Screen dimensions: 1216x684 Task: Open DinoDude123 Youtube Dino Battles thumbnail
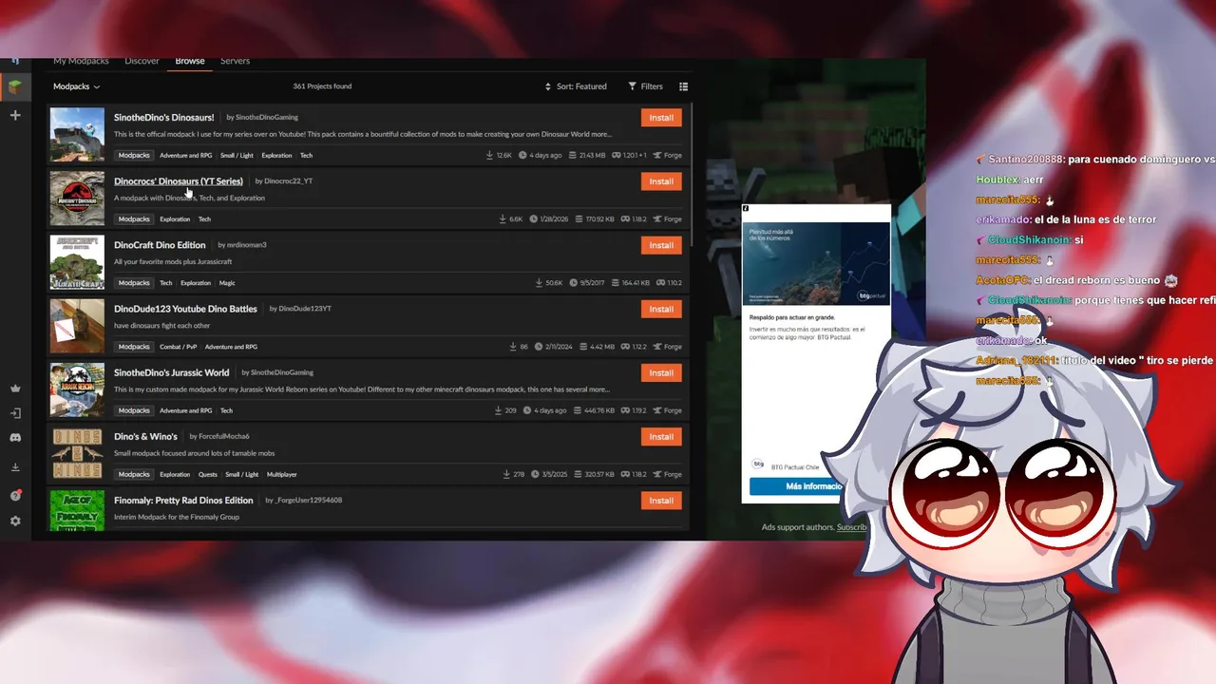tap(77, 326)
